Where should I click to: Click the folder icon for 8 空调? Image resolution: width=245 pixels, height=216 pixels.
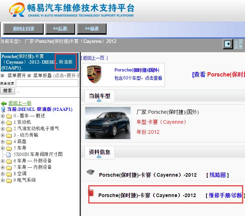[9, 174]
